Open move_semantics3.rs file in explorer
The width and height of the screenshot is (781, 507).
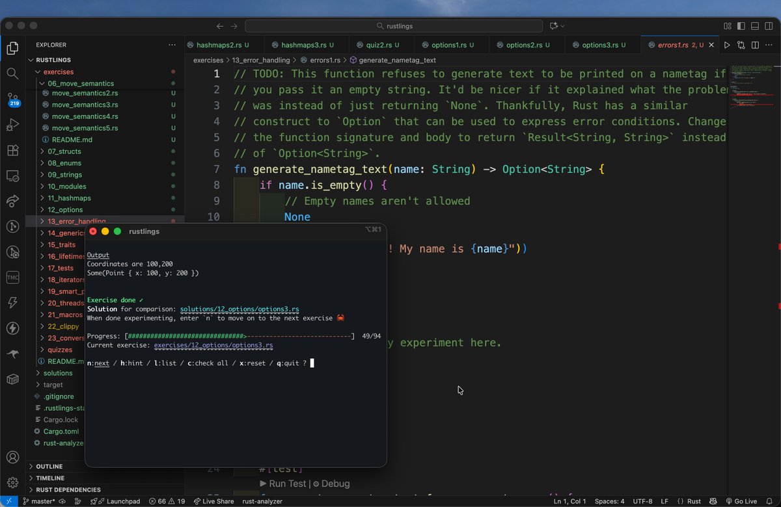point(104,104)
